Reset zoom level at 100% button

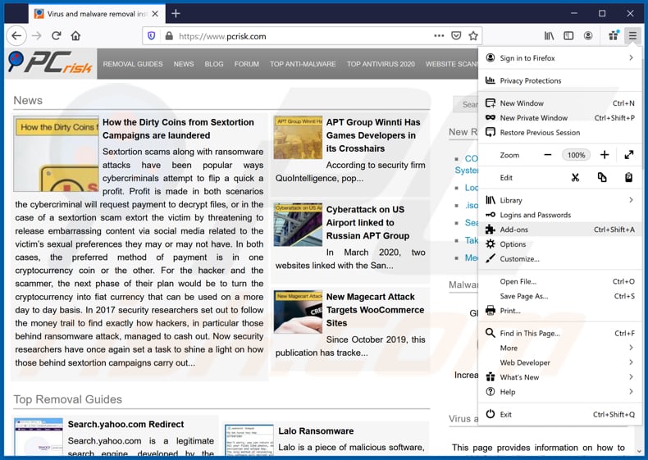576,155
